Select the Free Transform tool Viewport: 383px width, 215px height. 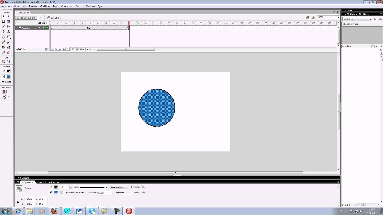tap(4, 21)
